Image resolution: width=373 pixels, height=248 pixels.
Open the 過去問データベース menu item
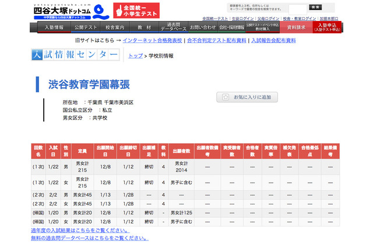(x=173, y=27)
